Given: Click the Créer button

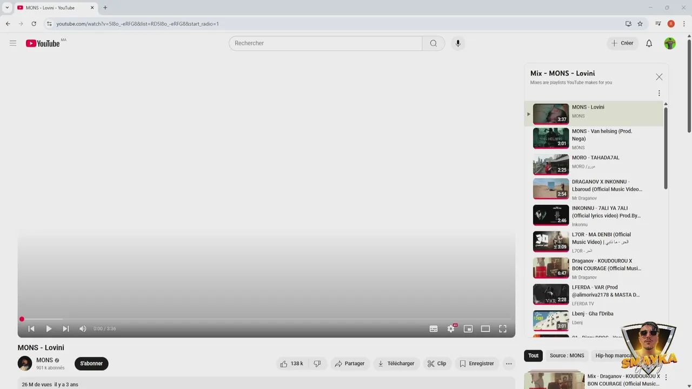Looking at the screenshot, I should click(x=622, y=43).
